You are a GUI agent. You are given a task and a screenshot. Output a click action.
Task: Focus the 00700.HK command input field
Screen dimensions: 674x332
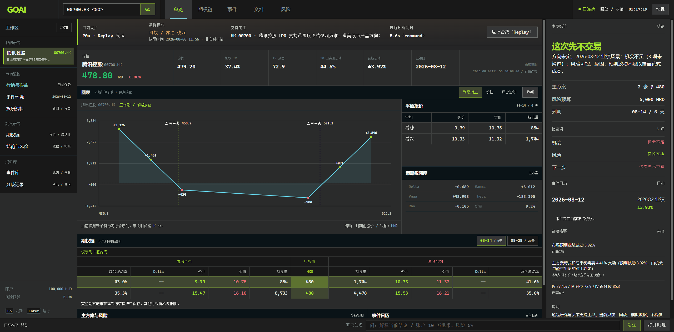point(102,9)
